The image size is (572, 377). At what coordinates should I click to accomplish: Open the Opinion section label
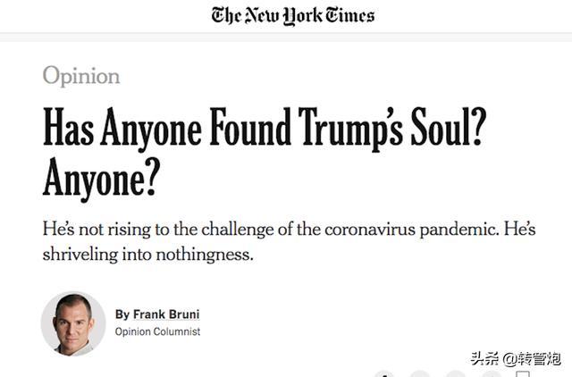[x=81, y=76]
